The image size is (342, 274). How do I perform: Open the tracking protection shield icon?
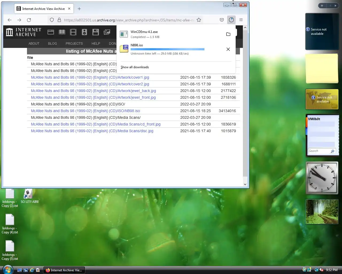52,20
